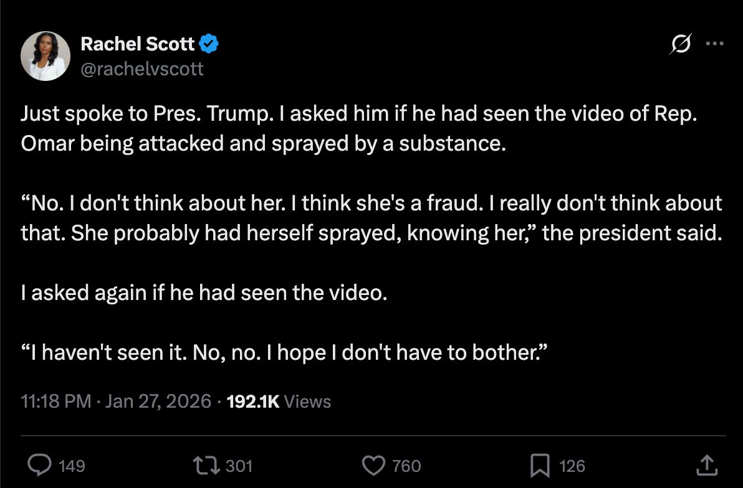743x488 pixels.
Task: Open Rachel Scott's display name
Action: tap(138, 44)
